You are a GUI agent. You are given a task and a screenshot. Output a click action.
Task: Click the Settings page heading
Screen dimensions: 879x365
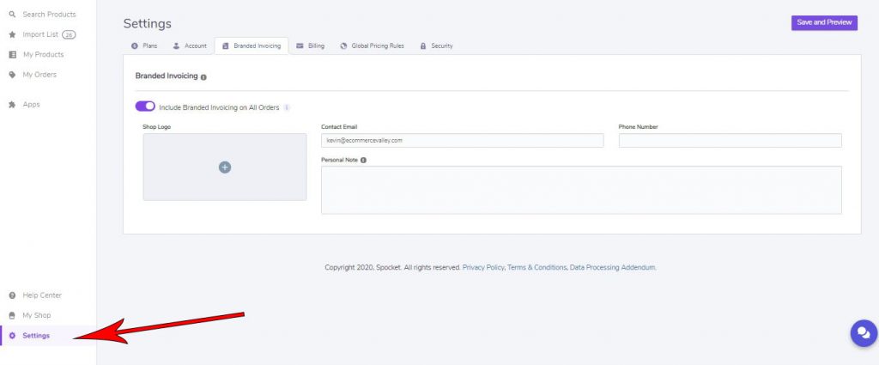(148, 23)
